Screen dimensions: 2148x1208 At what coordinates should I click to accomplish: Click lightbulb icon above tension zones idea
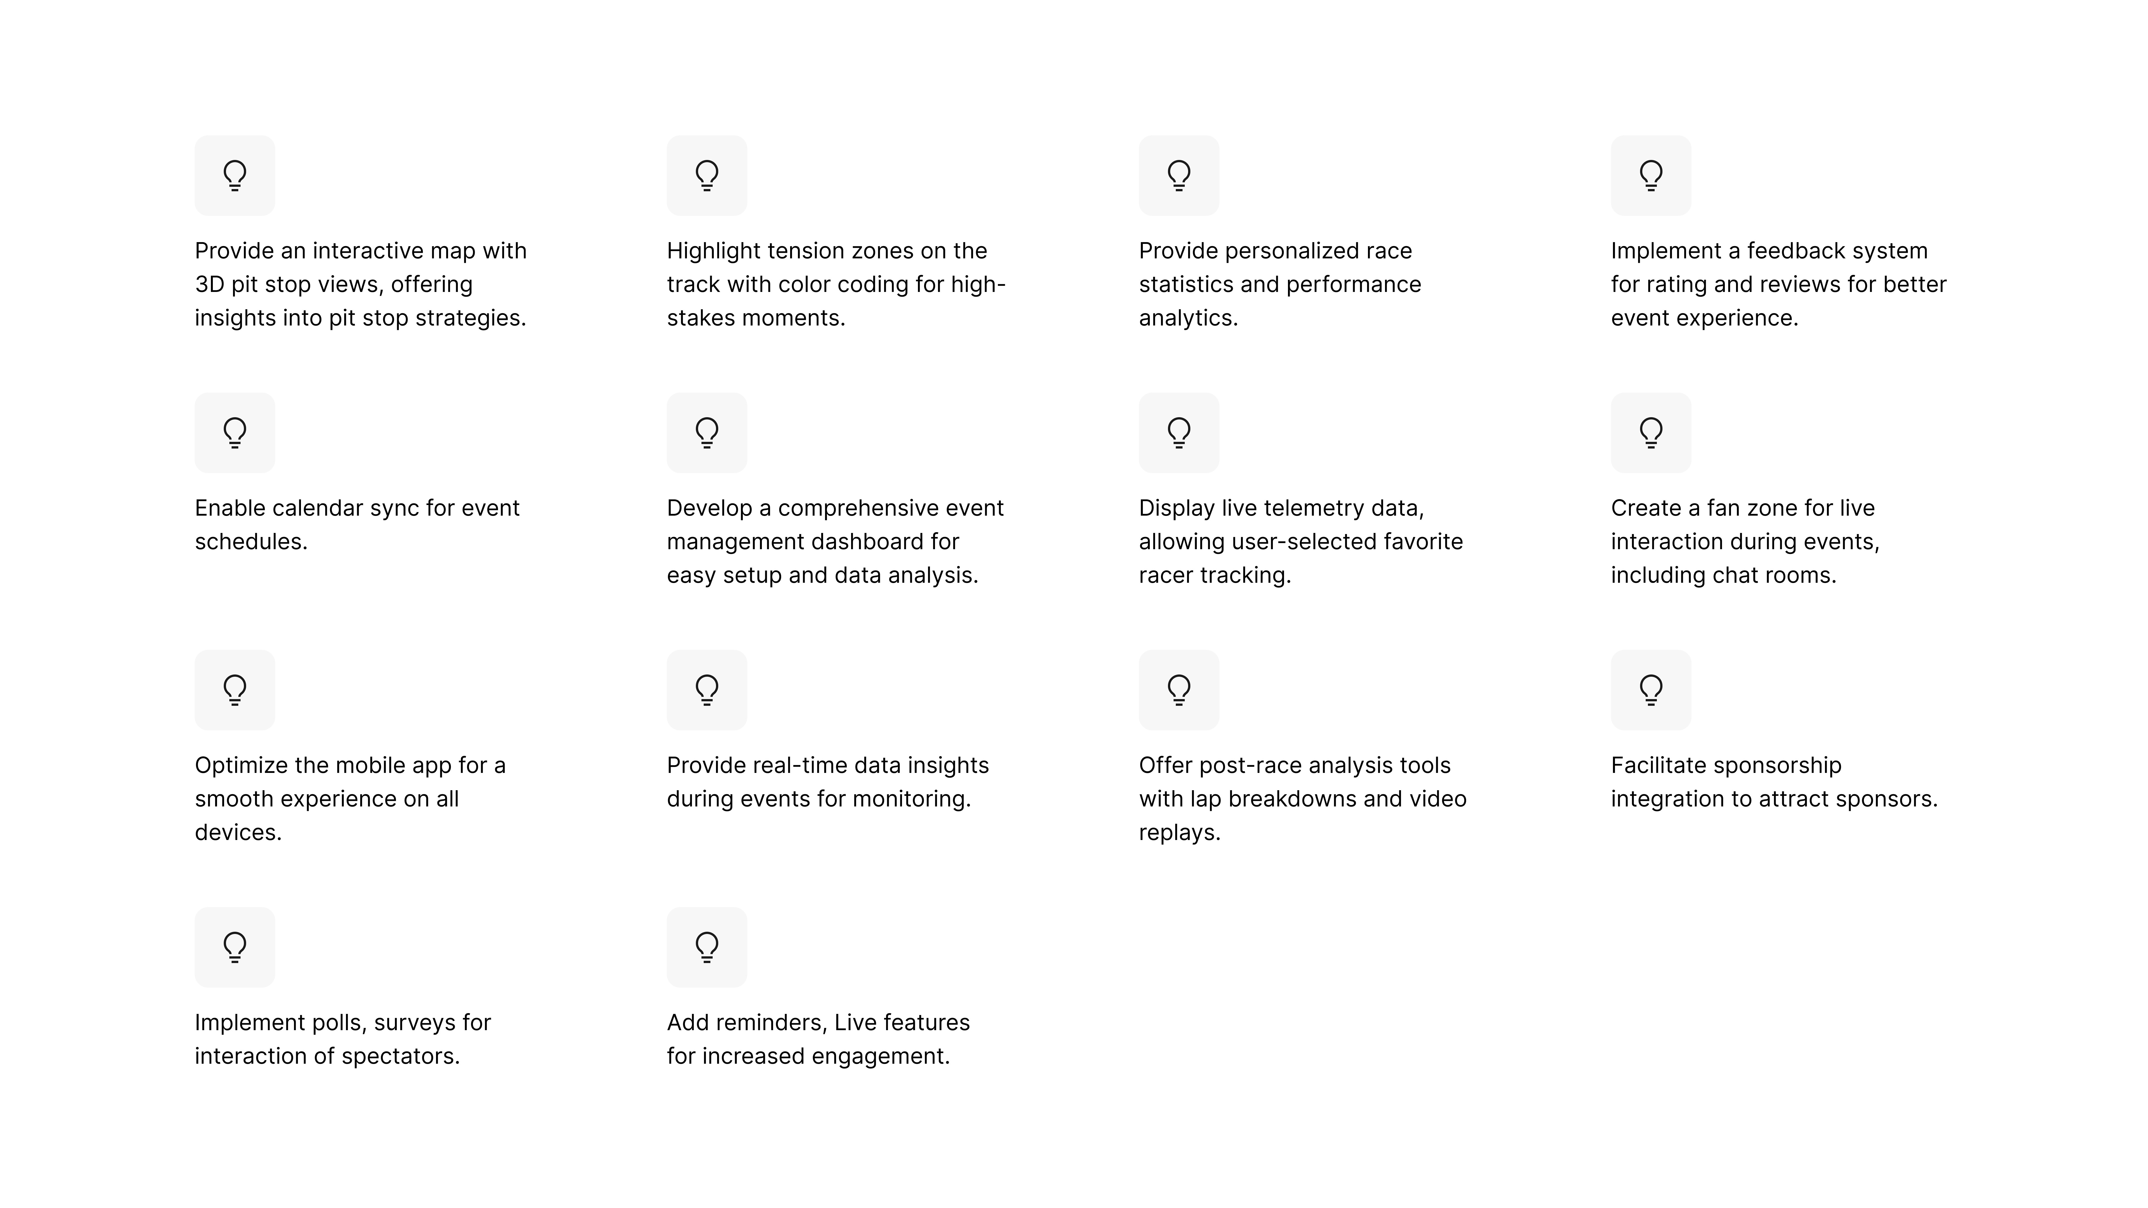[x=706, y=175]
